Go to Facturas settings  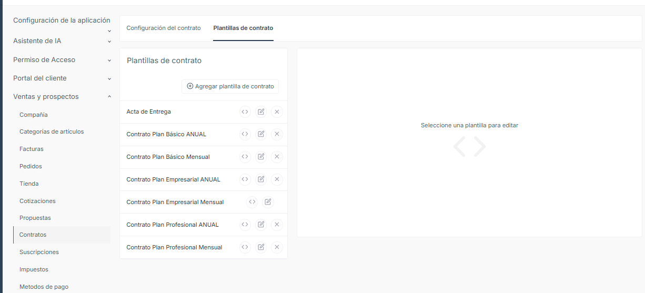32,149
